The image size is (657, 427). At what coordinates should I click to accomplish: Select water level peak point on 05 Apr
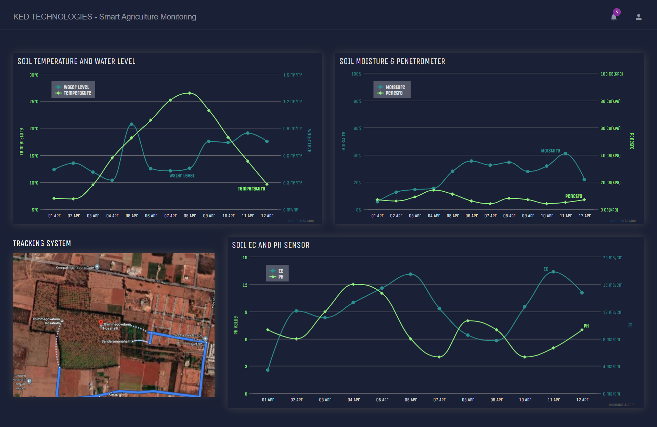(131, 124)
